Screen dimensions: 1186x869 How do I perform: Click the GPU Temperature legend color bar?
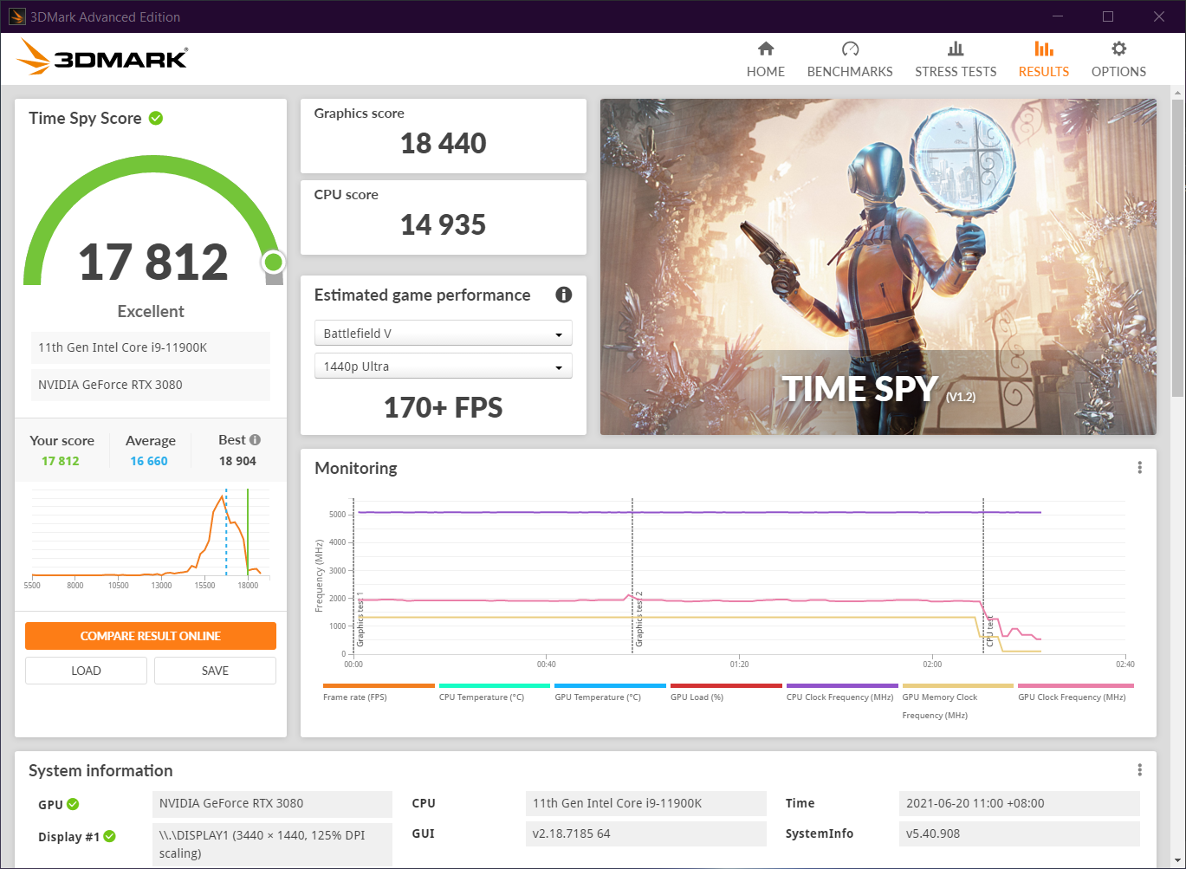coord(610,685)
